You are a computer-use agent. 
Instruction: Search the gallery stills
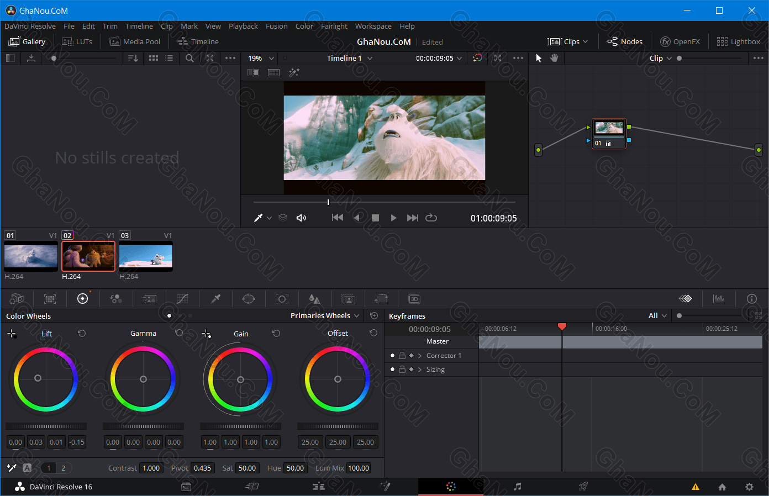click(189, 58)
